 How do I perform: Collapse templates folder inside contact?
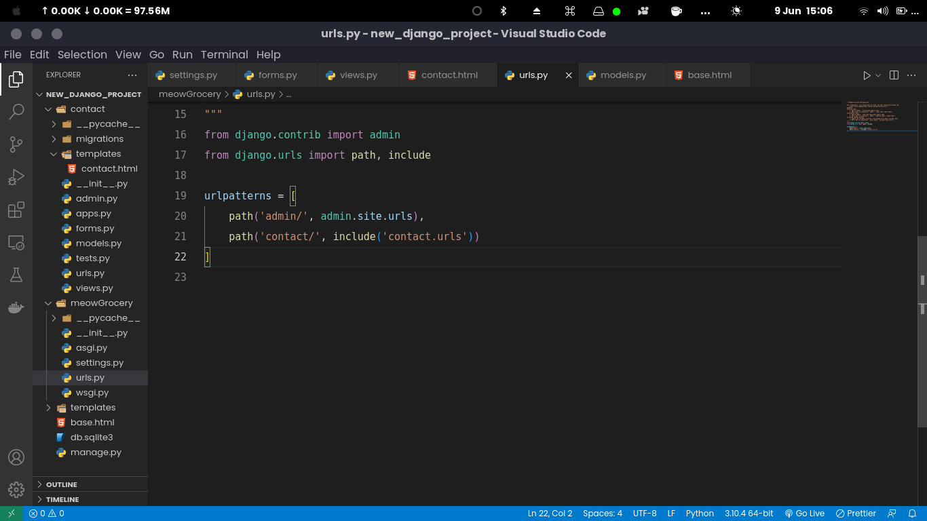click(x=90, y=154)
